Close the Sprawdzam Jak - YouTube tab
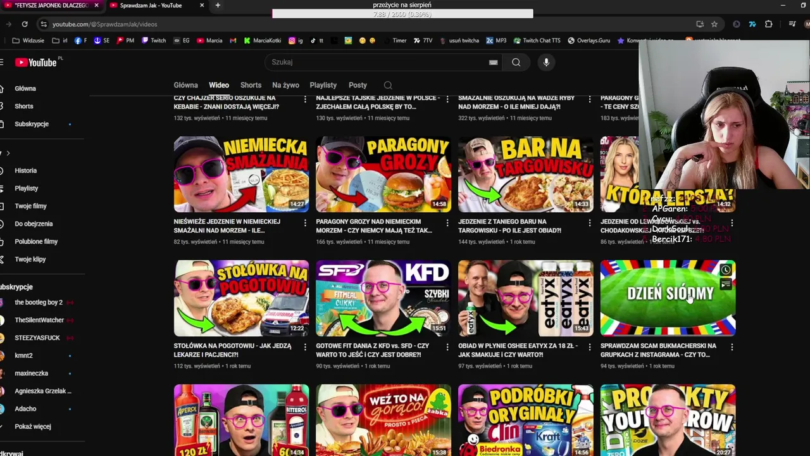The width and height of the screenshot is (810, 456). coord(202,5)
